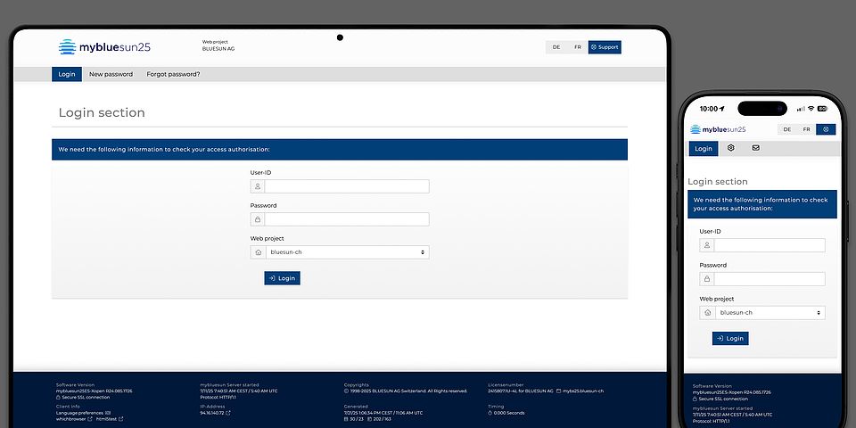Focus the Password input on the tablet
This screenshot has height=428, width=856.
coord(347,219)
